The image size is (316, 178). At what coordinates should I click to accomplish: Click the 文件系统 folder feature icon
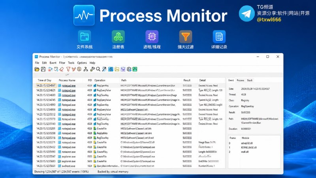click(x=85, y=37)
